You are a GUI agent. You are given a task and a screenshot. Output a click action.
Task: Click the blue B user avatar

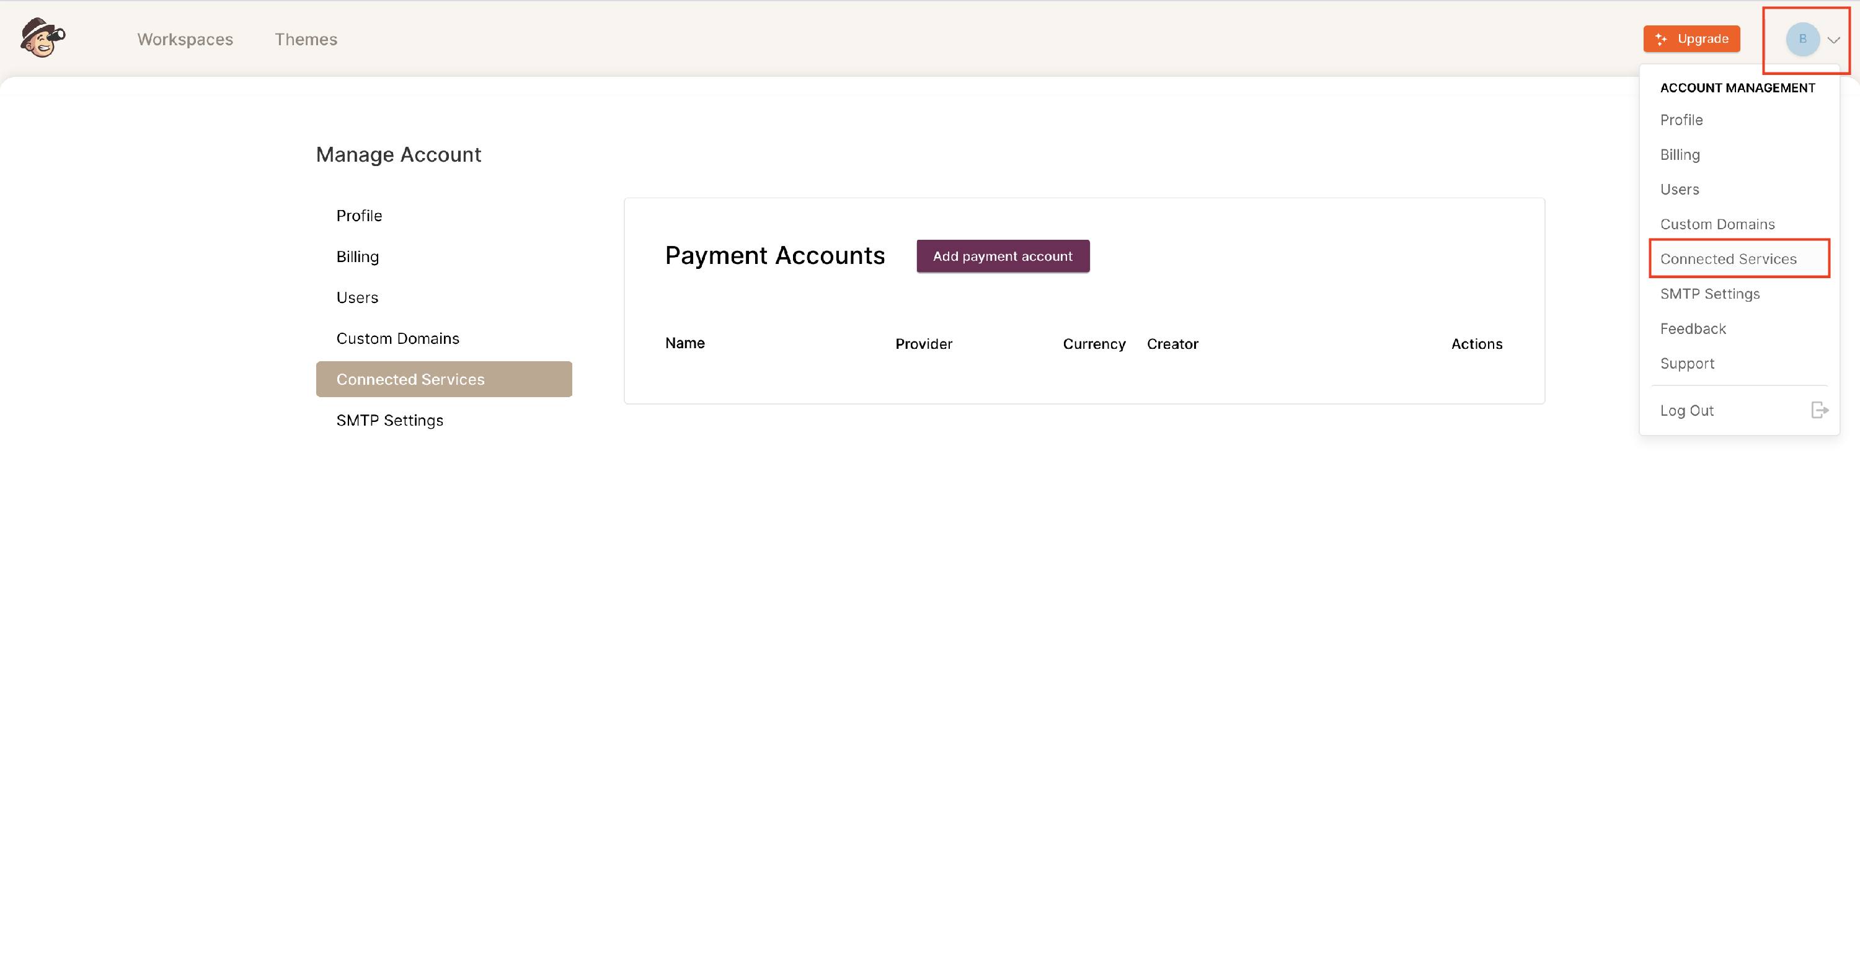1802,39
